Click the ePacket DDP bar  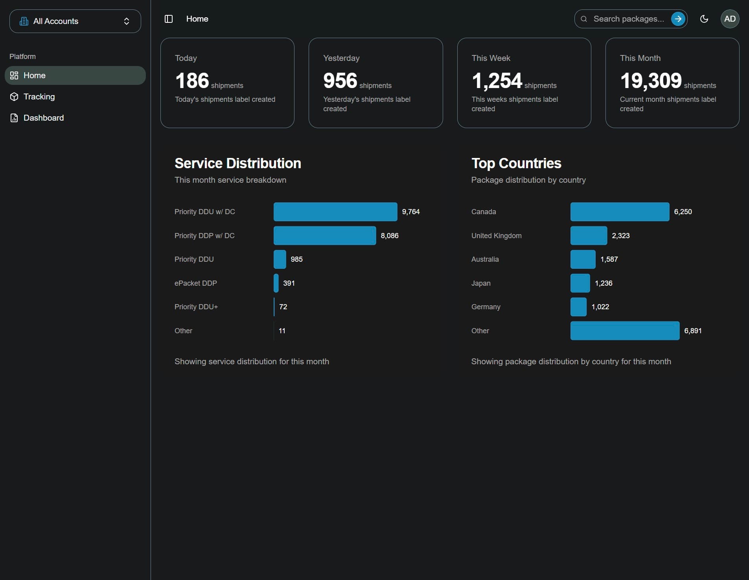point(276,283)
